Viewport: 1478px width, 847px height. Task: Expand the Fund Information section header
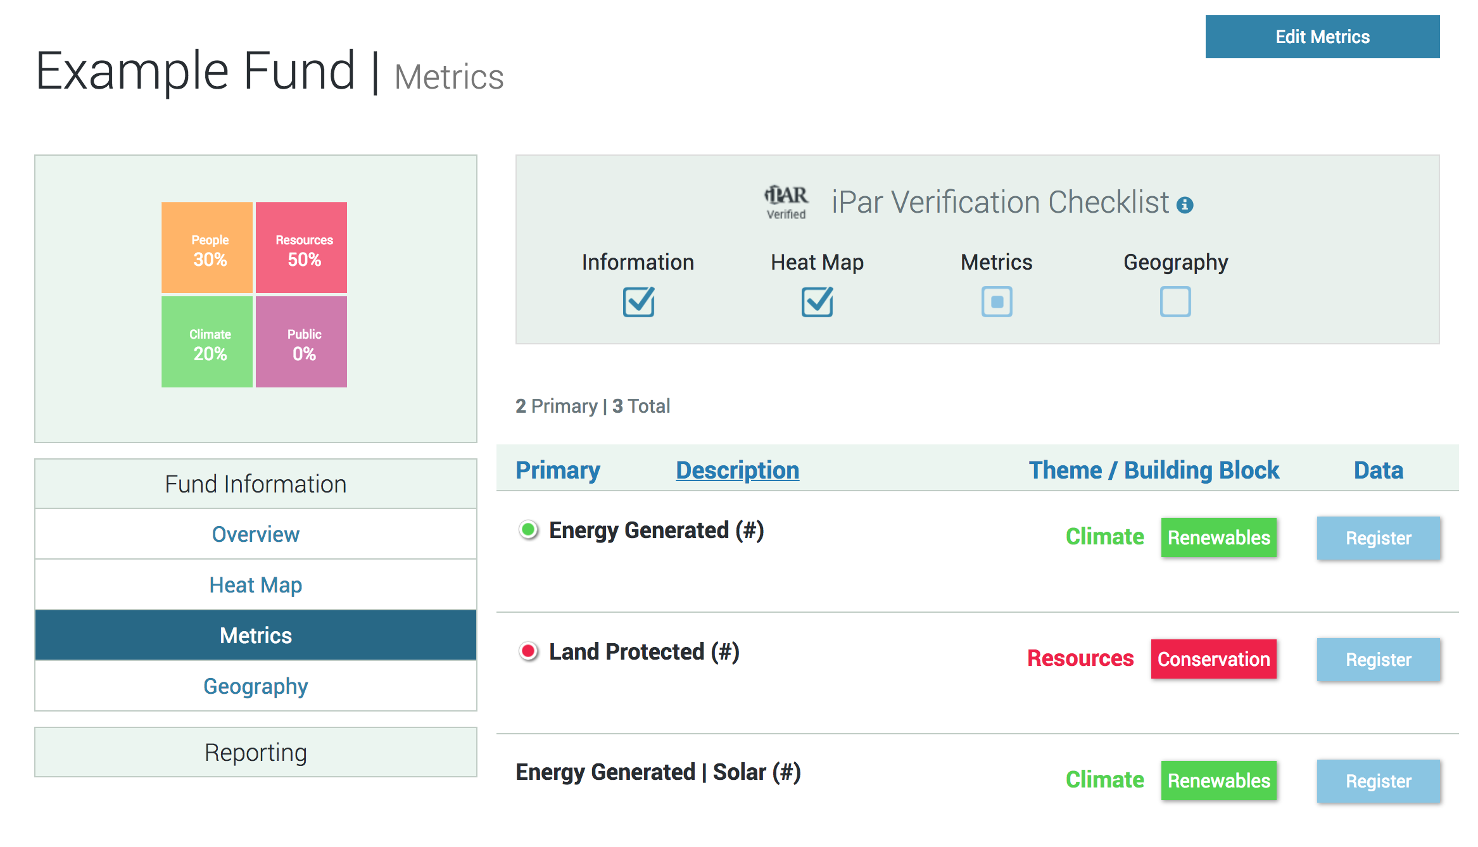tap(255, 484)
